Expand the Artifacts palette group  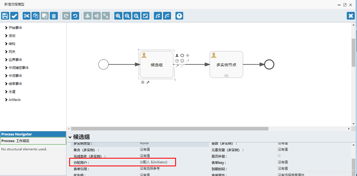pyautogui.click(x=13, y=100)
